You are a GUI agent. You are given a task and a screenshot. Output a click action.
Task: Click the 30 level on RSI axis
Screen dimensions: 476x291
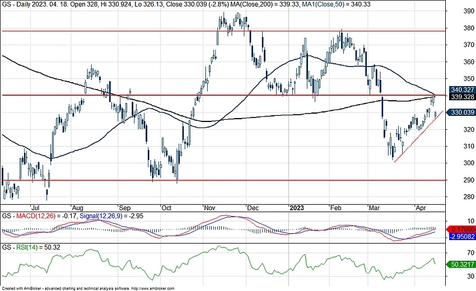[470, 276]
